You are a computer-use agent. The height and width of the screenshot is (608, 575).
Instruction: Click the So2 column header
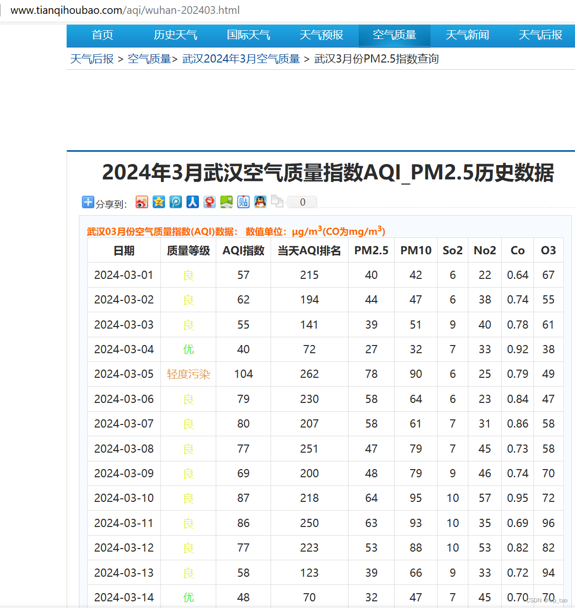pos(453,251)
